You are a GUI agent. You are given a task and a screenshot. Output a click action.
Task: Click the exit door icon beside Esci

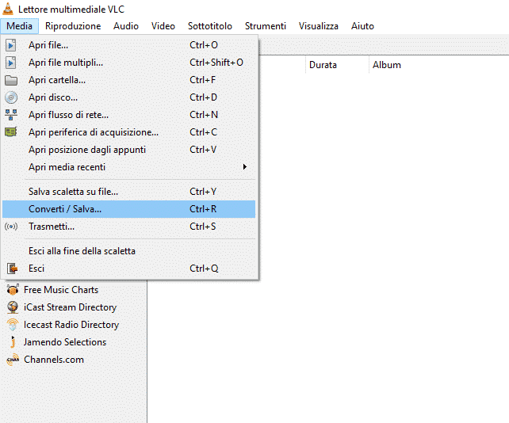click(x=13, y=269)
